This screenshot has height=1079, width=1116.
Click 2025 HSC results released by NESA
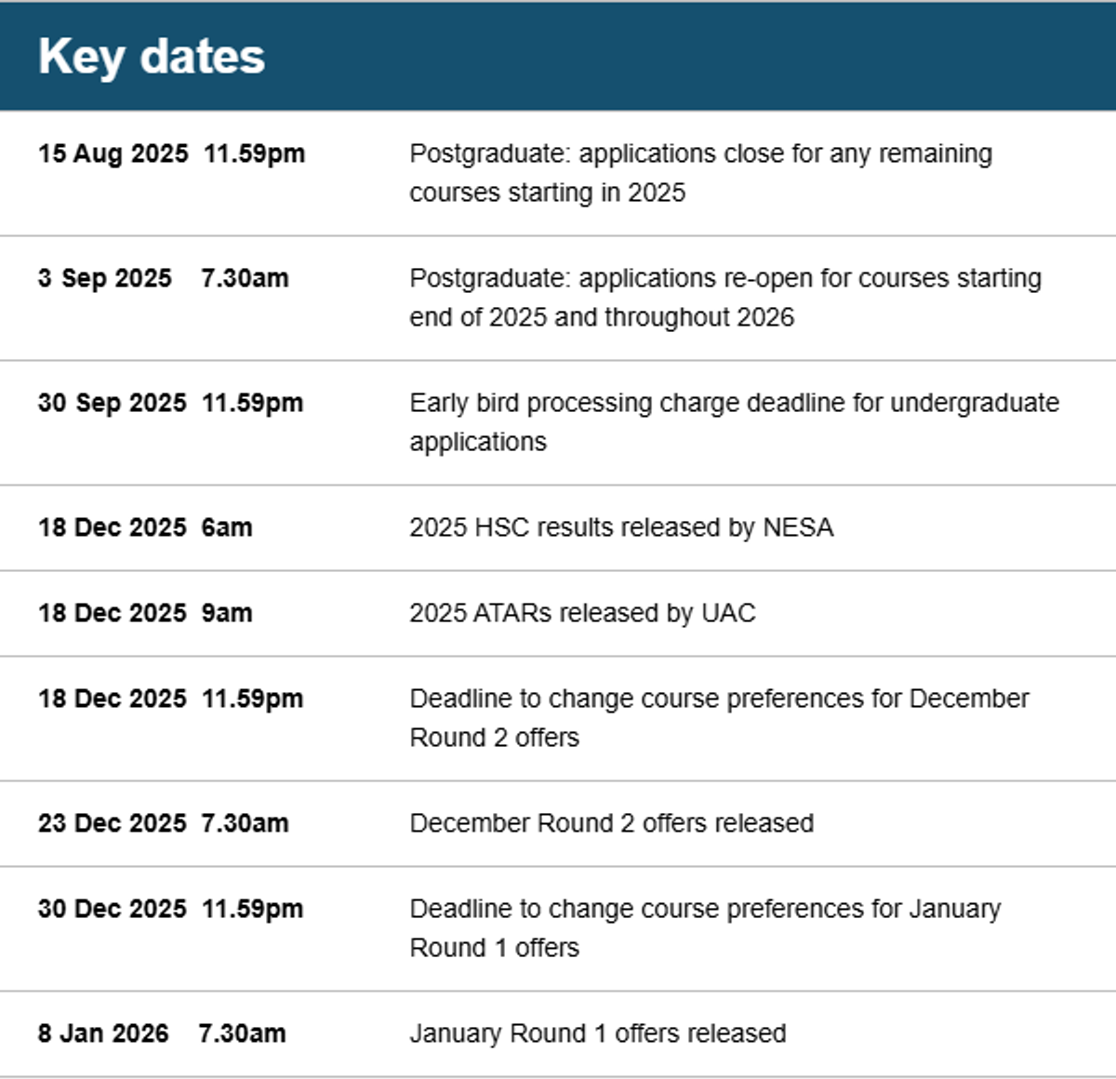(621, 527)
